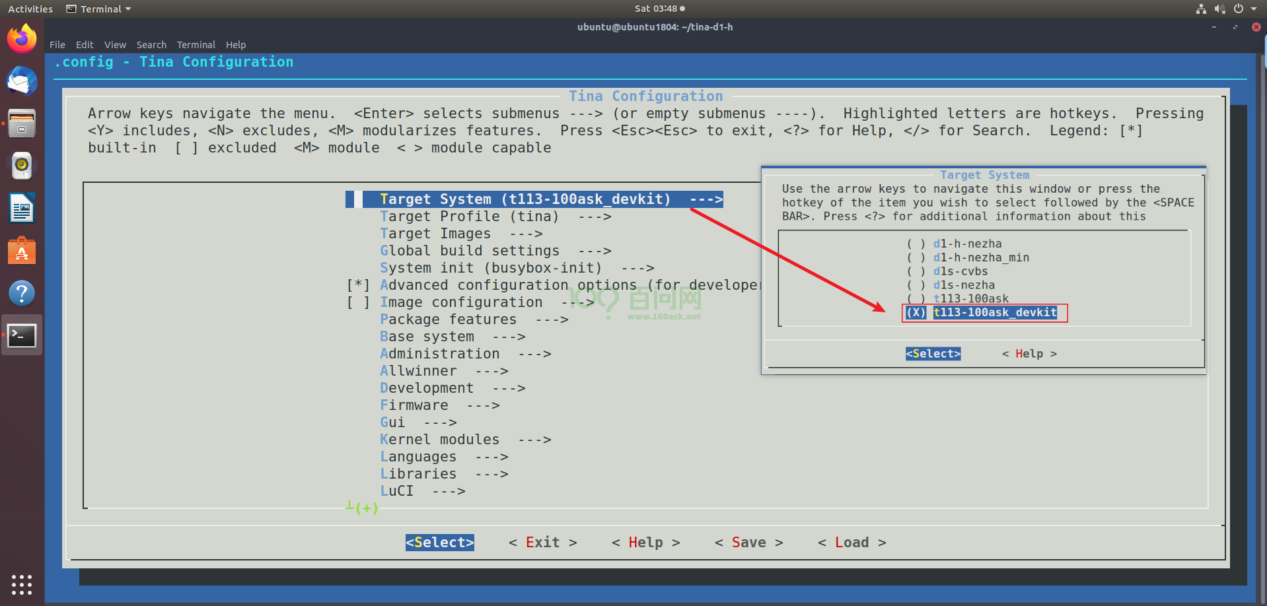Open the Edit menu in Terminal
1267x606 pixels.
click(x=85, y=45)
